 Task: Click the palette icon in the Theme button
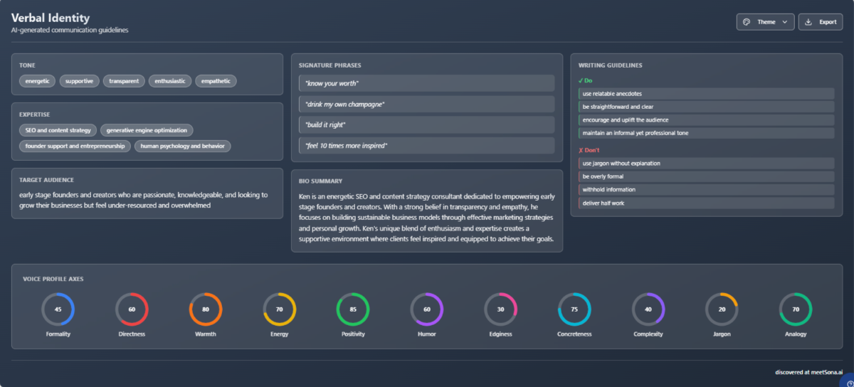click(747, 22)
